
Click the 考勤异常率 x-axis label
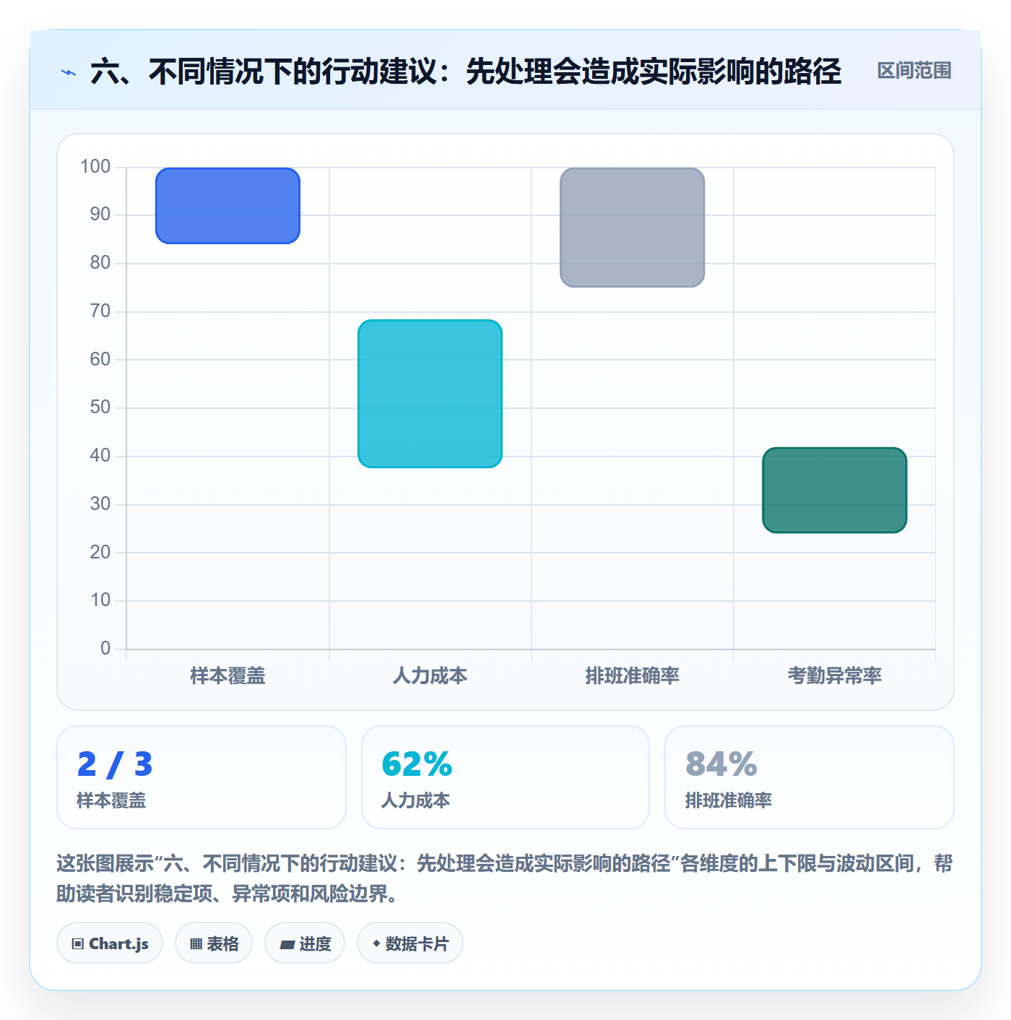coord(835,676)
